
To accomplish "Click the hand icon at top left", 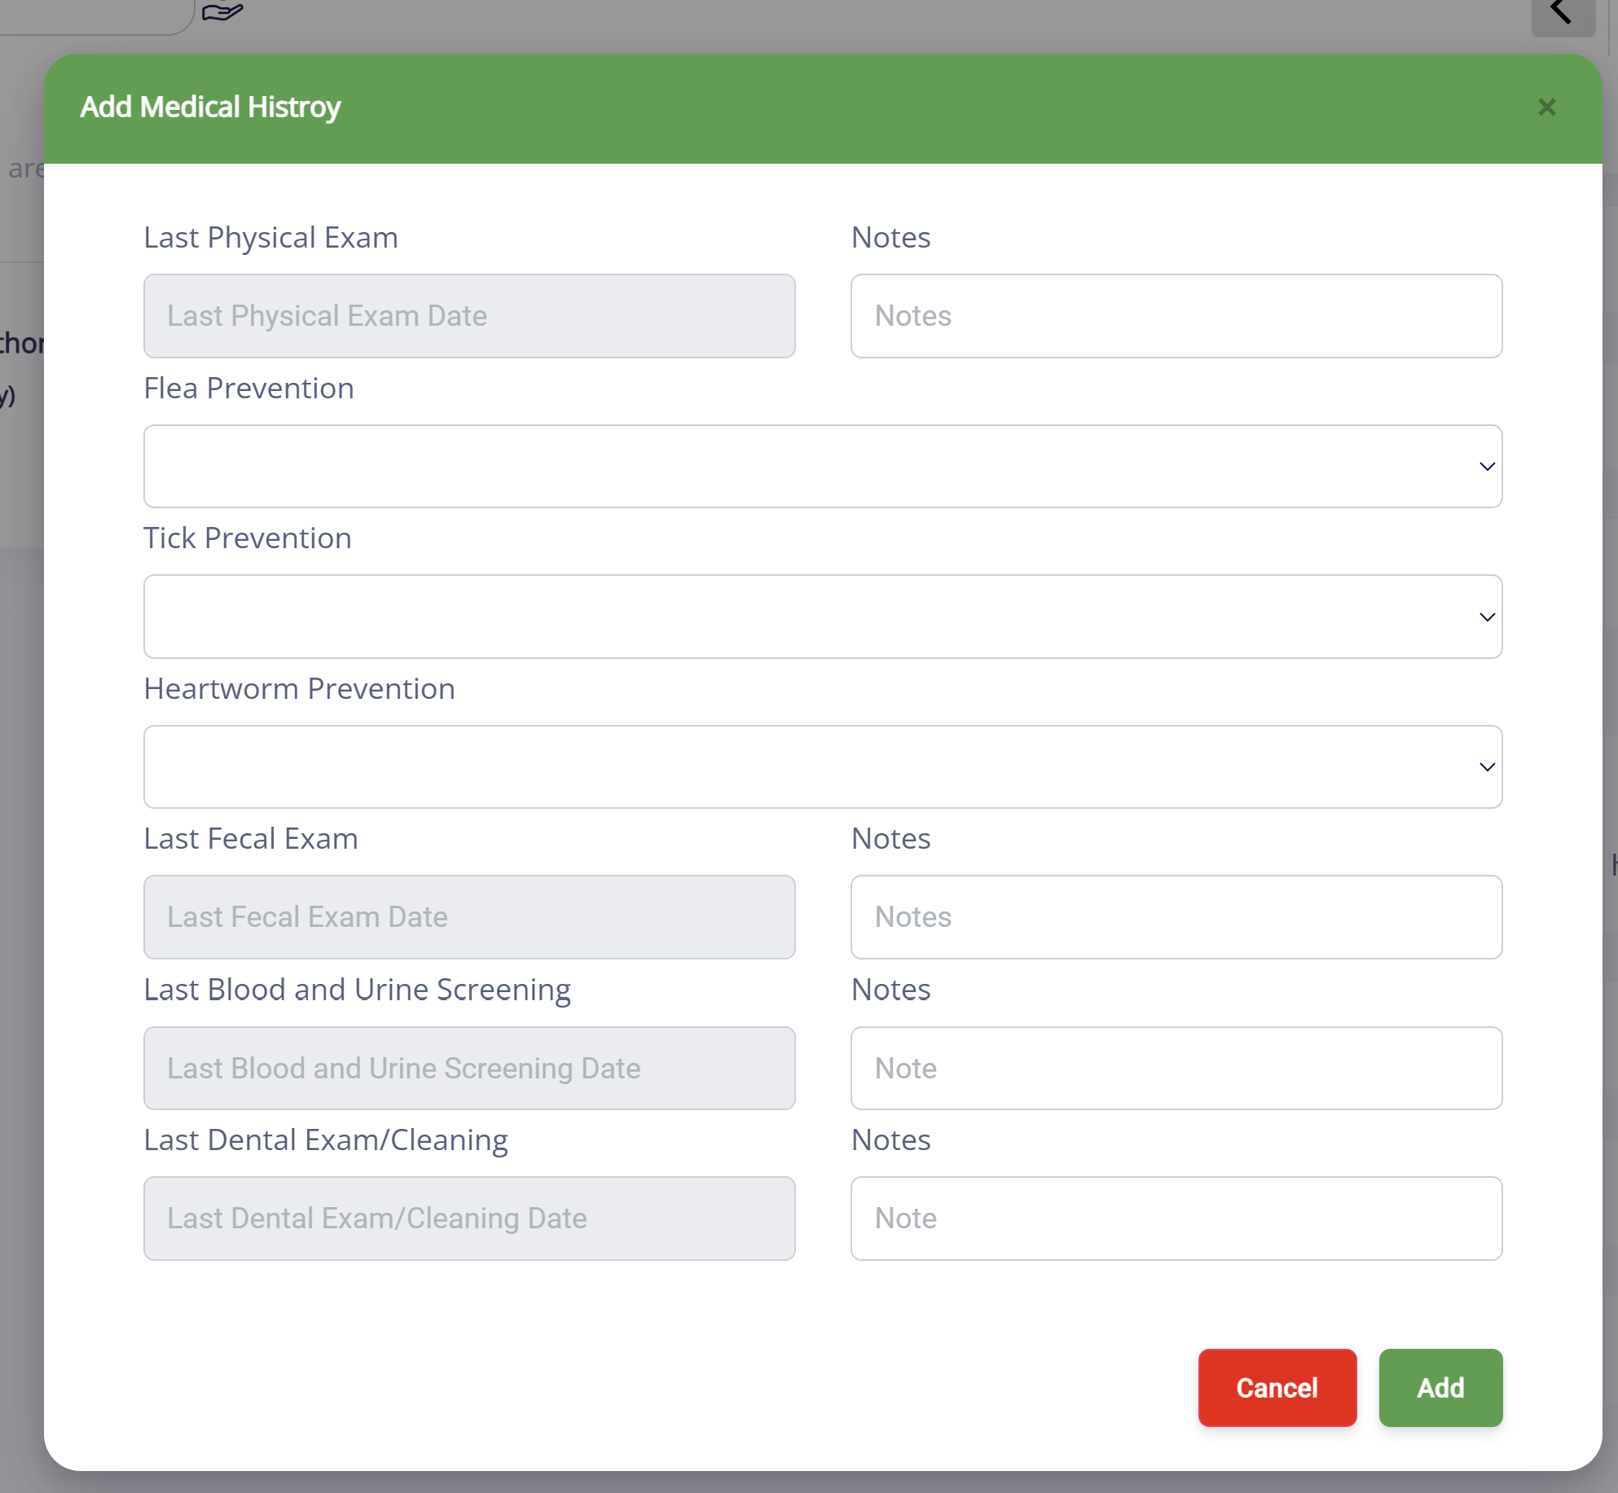I will point(222,11).
